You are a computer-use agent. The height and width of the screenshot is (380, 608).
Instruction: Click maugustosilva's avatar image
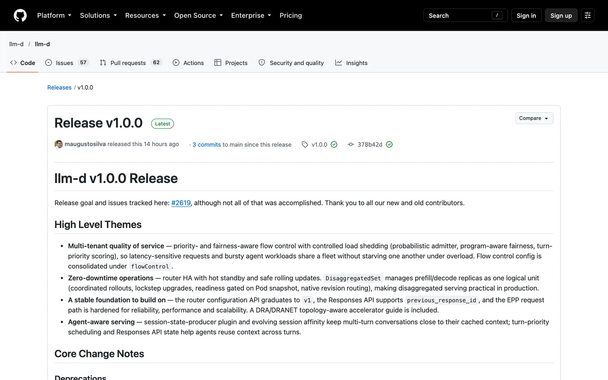[59, 144]
